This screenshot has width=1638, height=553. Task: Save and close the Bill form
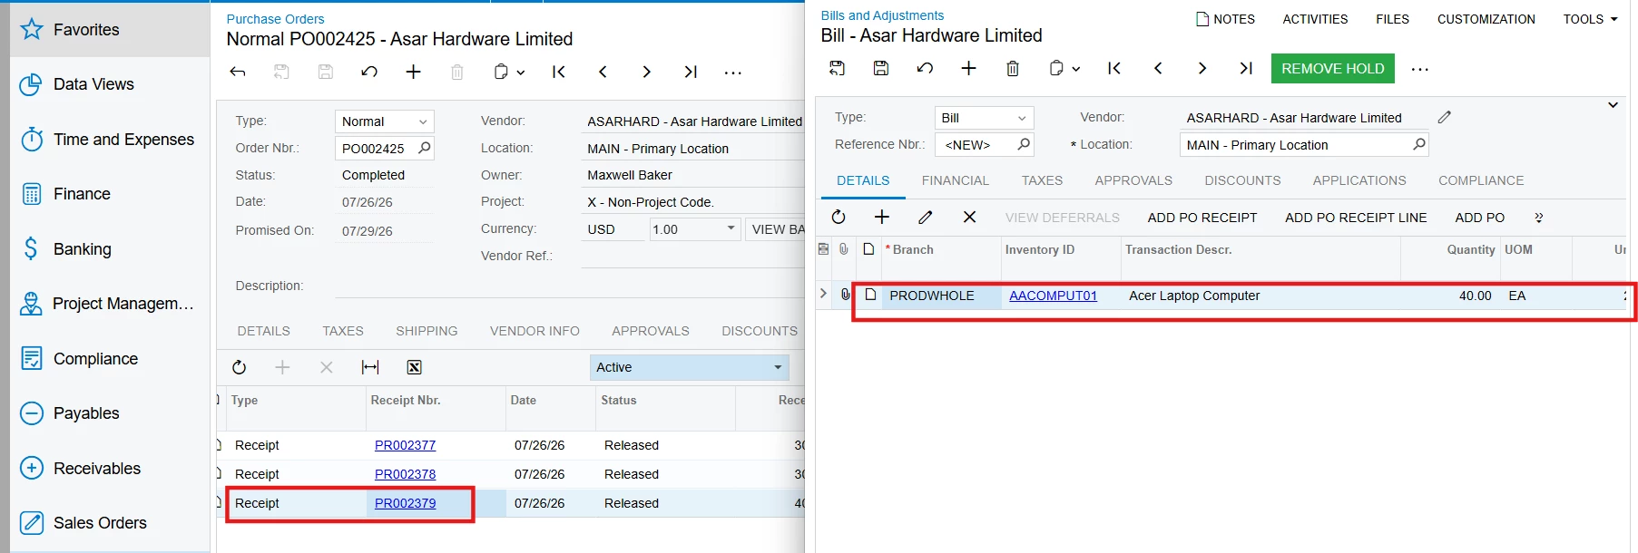837,68
